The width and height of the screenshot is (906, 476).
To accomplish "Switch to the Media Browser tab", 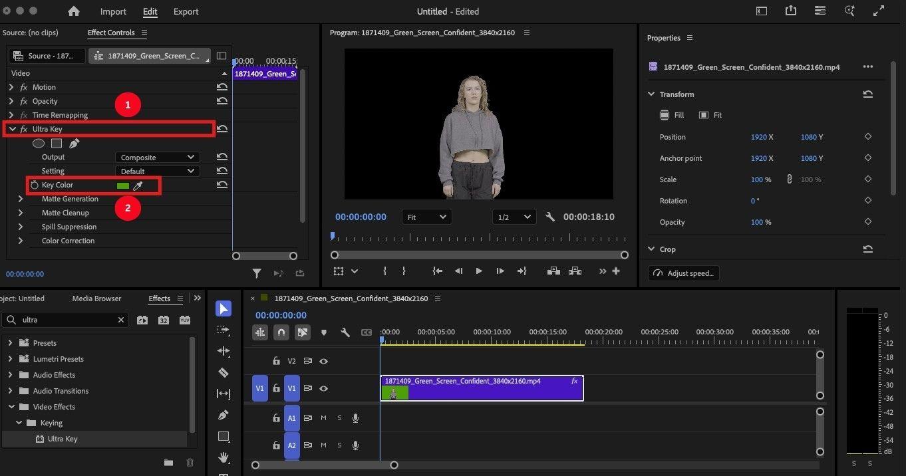I will pos(96,298).
